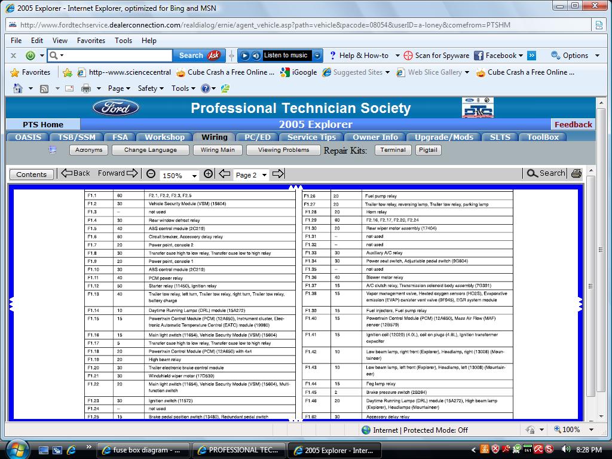Click Add to Favorites bar icon
This screenshot has width=612, height=459.
[x=68, y=72]
